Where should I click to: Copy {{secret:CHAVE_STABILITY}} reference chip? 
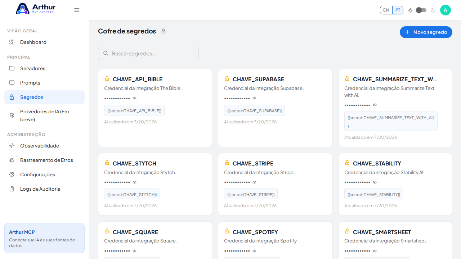374,194
